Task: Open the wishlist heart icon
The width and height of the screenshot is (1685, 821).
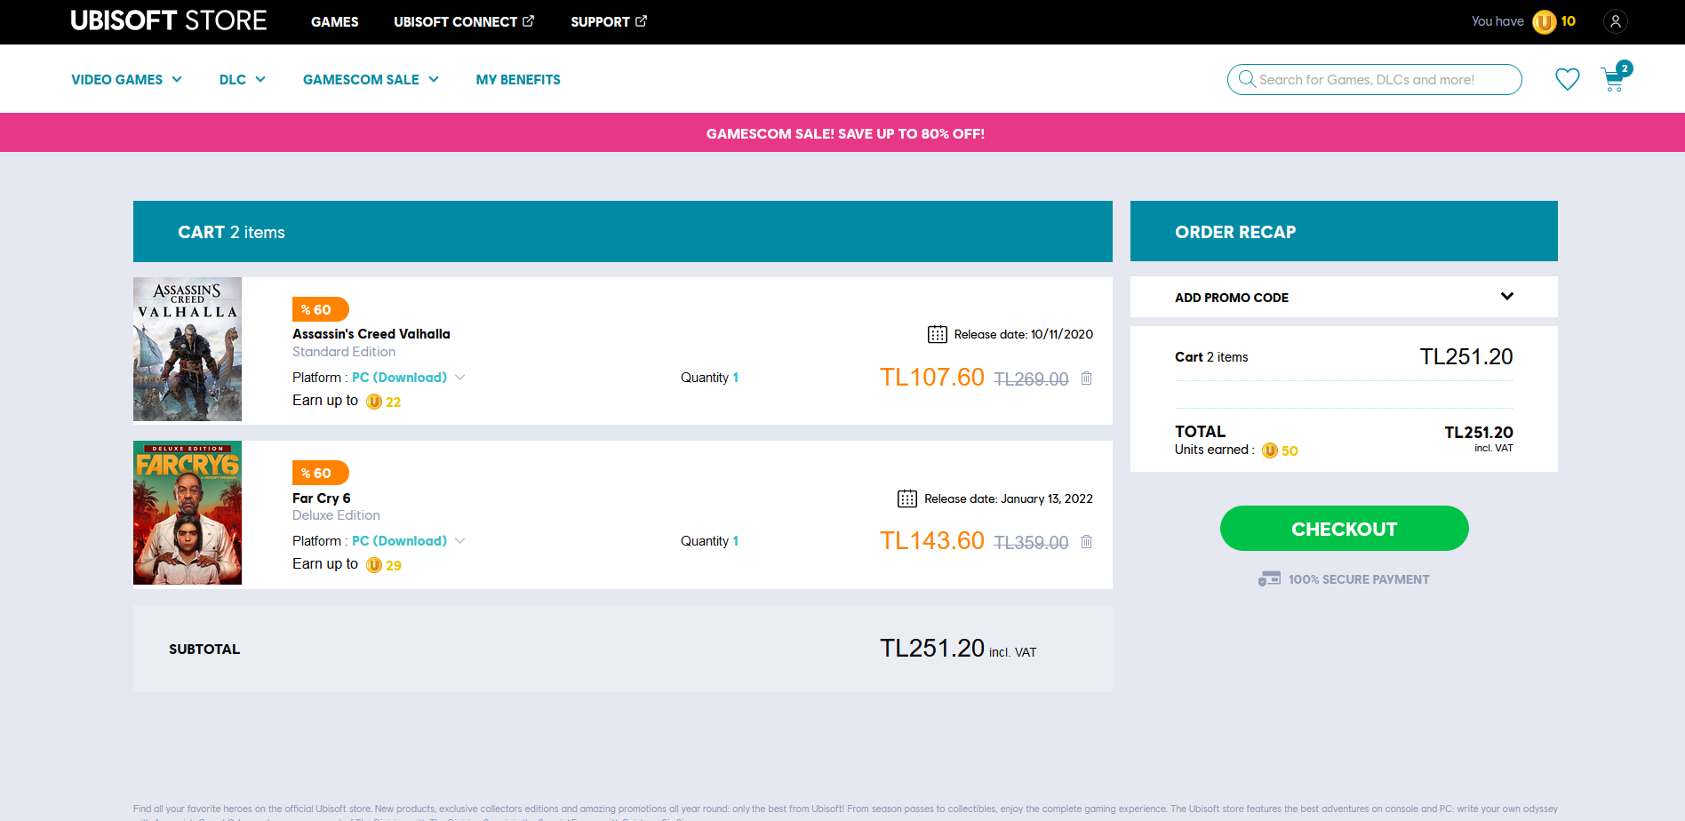Action: pyautogui.click(x=1568, y=79)
